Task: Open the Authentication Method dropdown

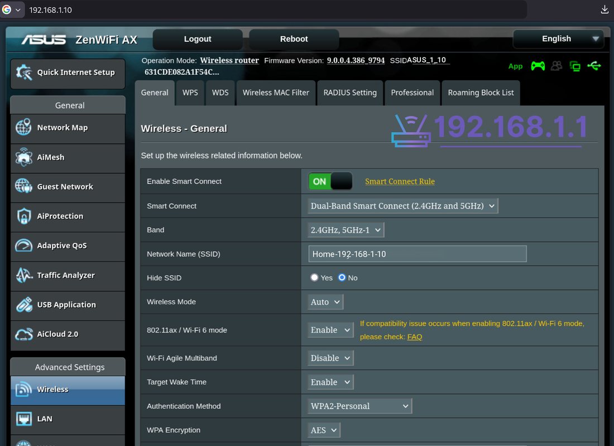Action: (x=360, y=406)
